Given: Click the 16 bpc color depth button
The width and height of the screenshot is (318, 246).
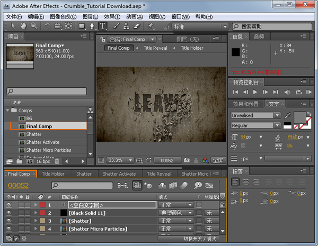Looking at the screenshot, I should pos(43,161).
